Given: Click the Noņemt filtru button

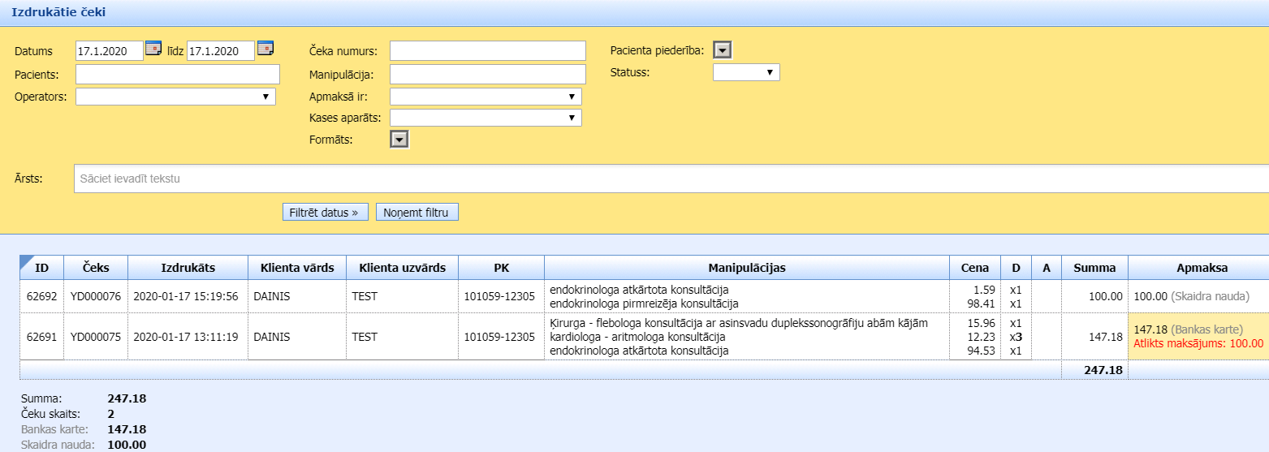Looking at the screenshot, I should [x=417, y=213].
